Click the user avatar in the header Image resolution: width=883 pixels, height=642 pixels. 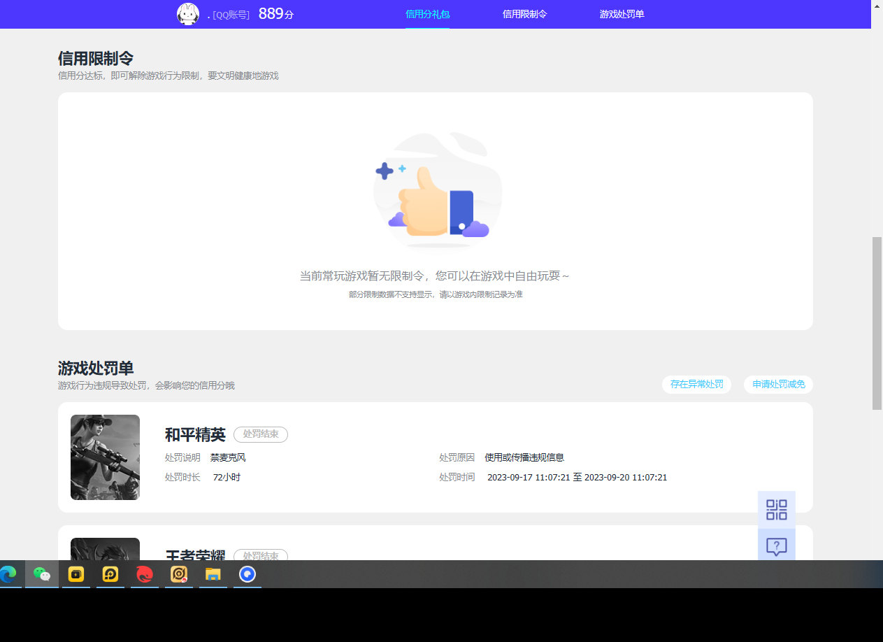coord(188,14)
